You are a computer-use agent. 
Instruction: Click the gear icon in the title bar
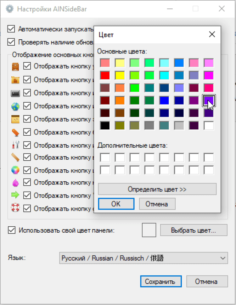(x=10, y=9)
